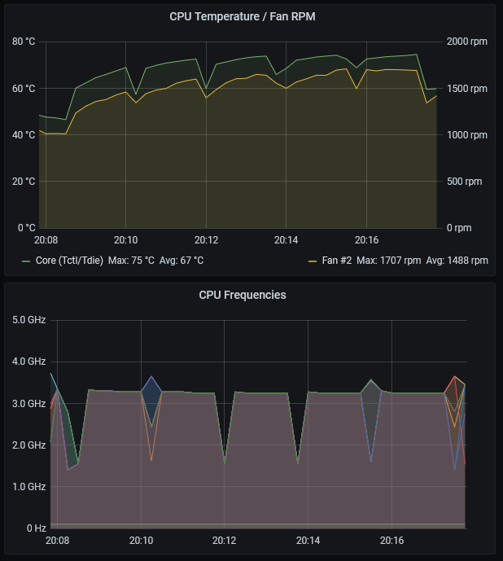The width and height of the screenshot is (503, 561).
Task: Click the 5.0 GHz axis label
Action: point(28,320)
